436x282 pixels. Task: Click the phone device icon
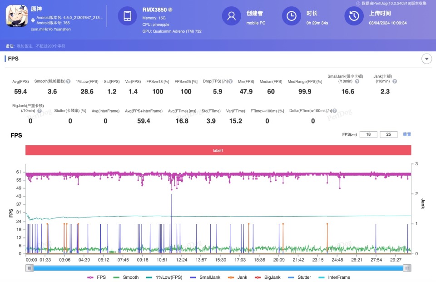[x=127, y=16]
